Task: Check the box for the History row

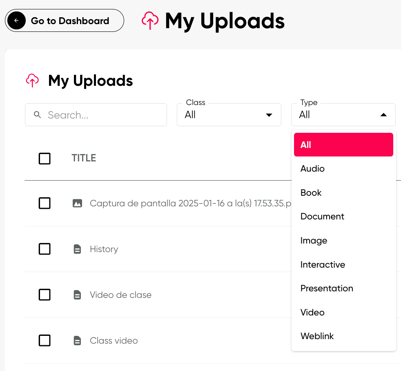Action: point(45,249)
